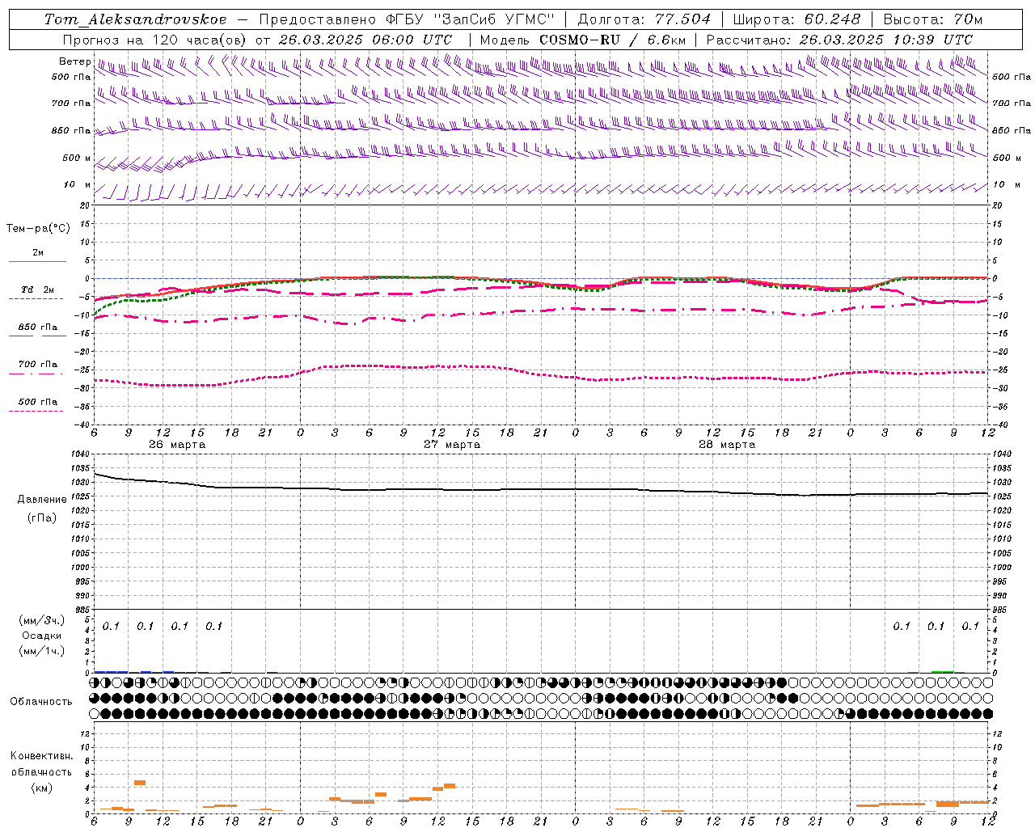1035x828 pixels.
Task: Click the left 10 м wind level label
Action: 78,184
